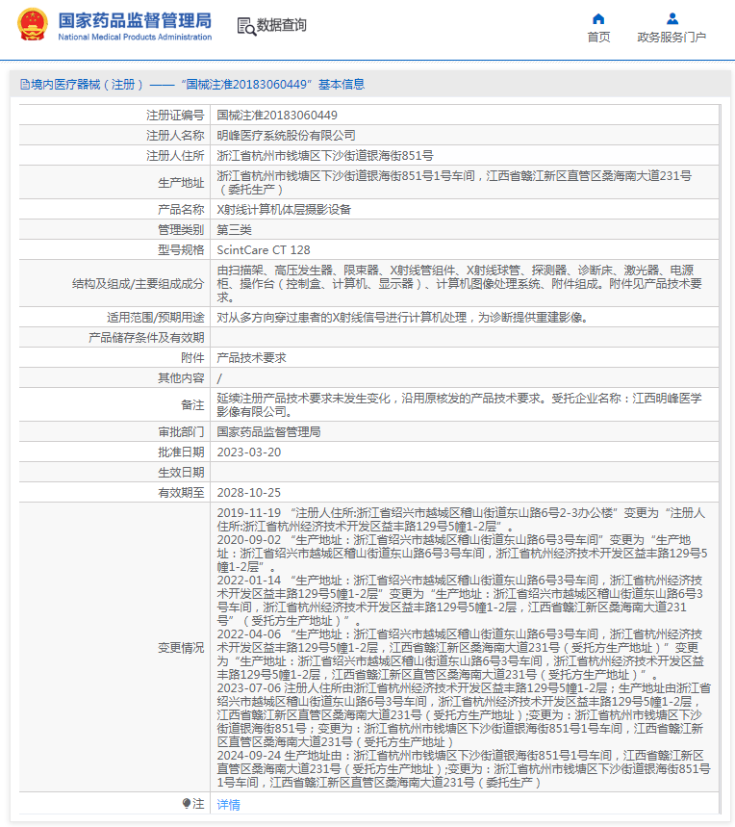Click the 数据查询 label
This screenshot has height=827, width=735.
281,25
